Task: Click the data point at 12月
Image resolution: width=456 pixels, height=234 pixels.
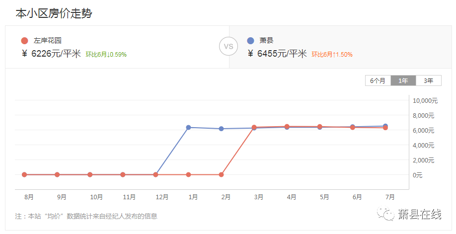Action: [x=155, y=175]
